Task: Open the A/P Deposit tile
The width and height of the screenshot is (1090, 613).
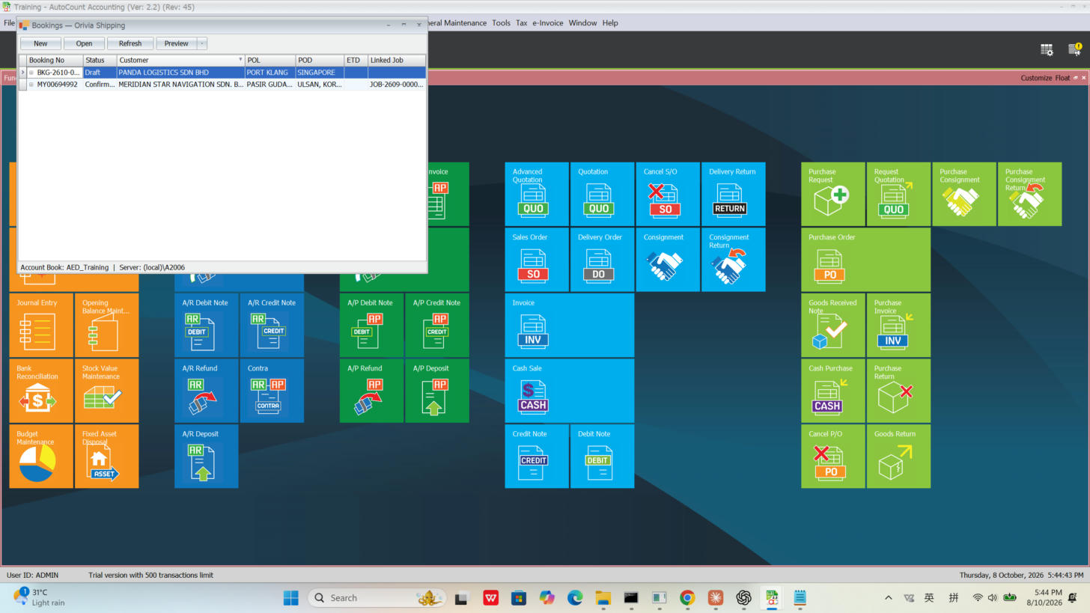Action: tap(437, 390)
